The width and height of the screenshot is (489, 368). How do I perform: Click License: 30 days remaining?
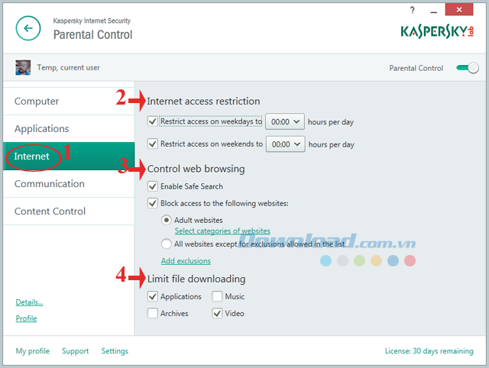(429, 351)
